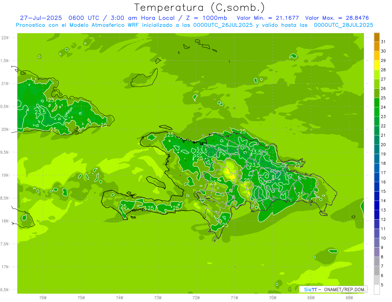Click the '68W' longitude label
This screenshot has width=392, height=302.
click(x=349, y=298)
